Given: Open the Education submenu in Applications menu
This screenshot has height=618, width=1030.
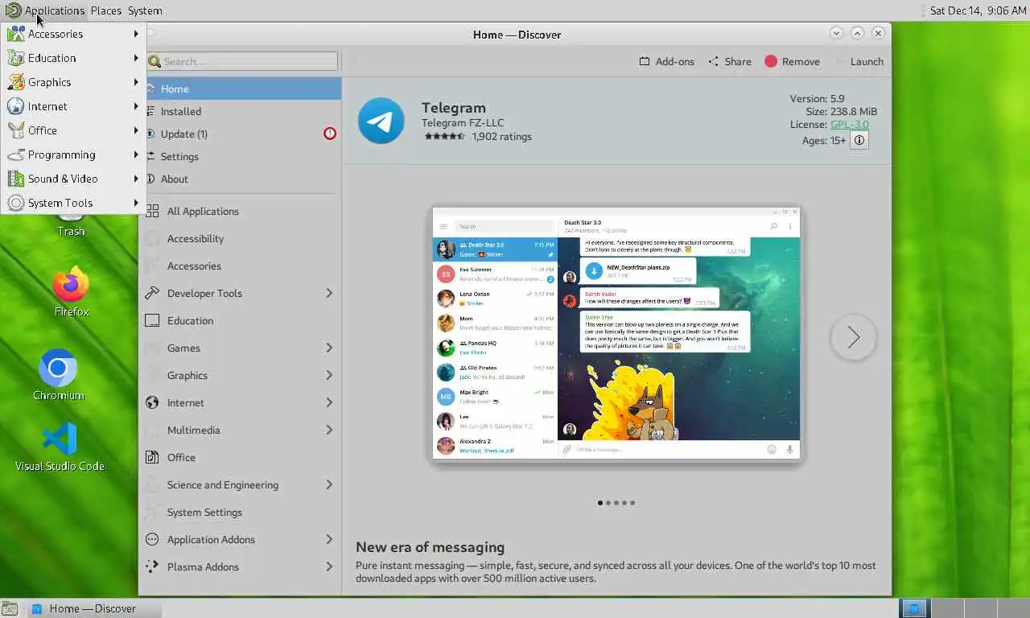Looking at the screenshot, I should tap(73, 58).
